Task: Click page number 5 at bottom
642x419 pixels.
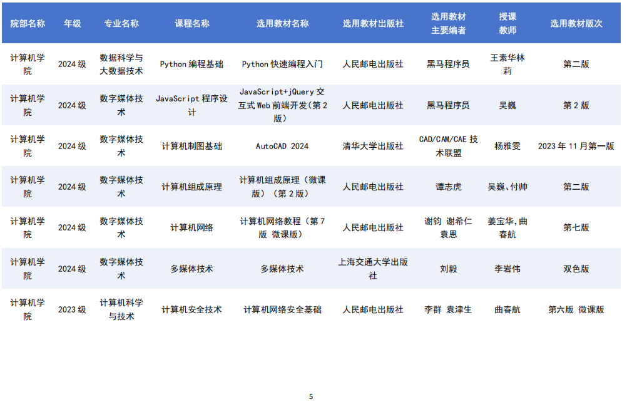Action: (311, 396)
